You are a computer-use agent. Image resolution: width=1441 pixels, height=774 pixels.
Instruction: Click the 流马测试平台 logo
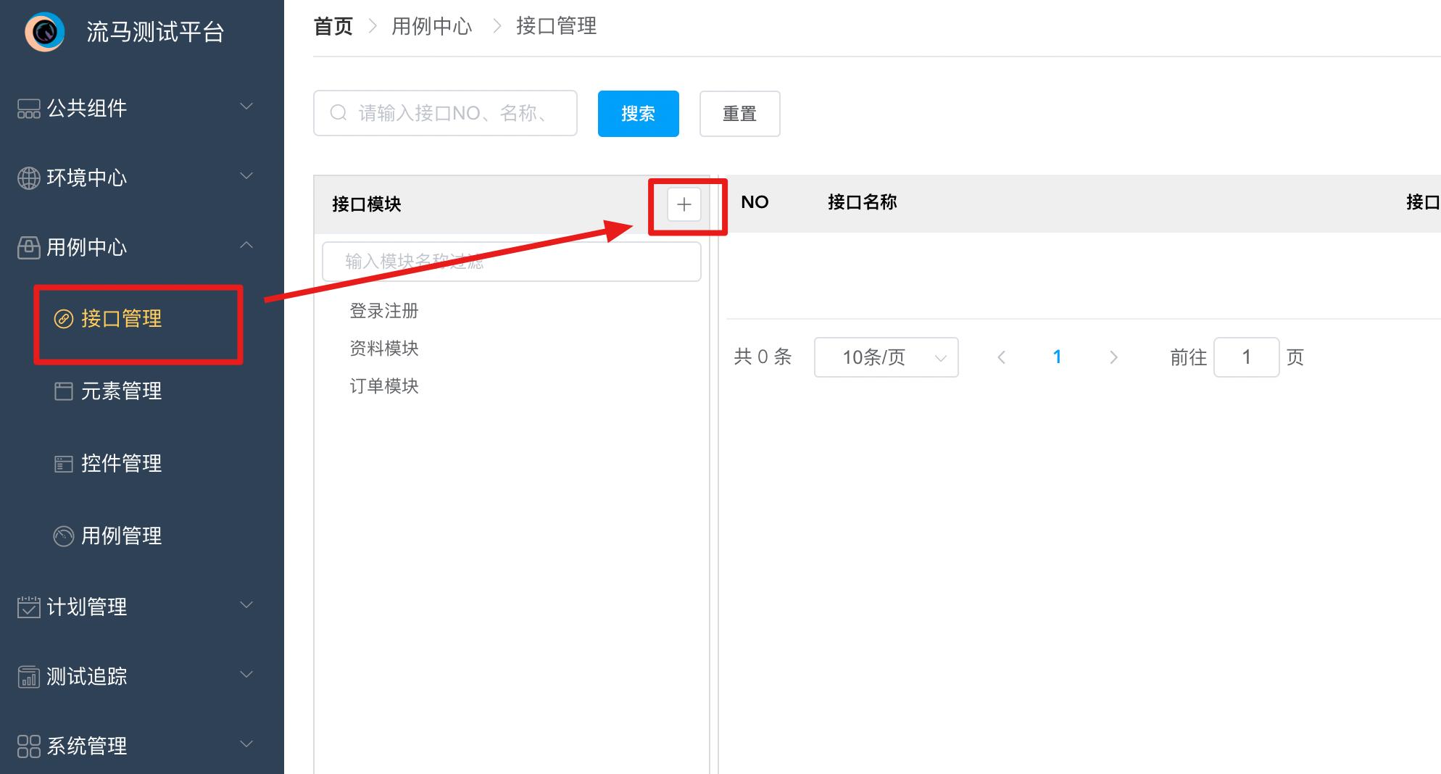46,32
